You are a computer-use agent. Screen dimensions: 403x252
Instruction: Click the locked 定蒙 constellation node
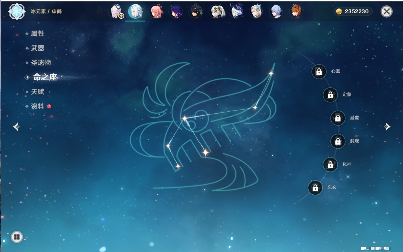pyautogui.click(x=330, y=95)
